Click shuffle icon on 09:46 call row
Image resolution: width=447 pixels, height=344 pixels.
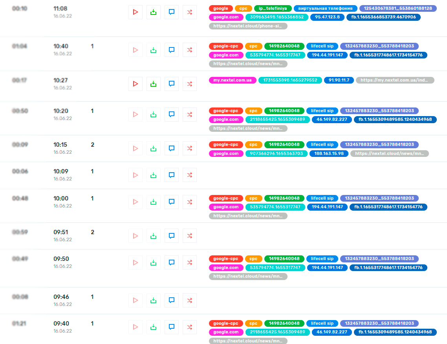(x=190, y=300)
